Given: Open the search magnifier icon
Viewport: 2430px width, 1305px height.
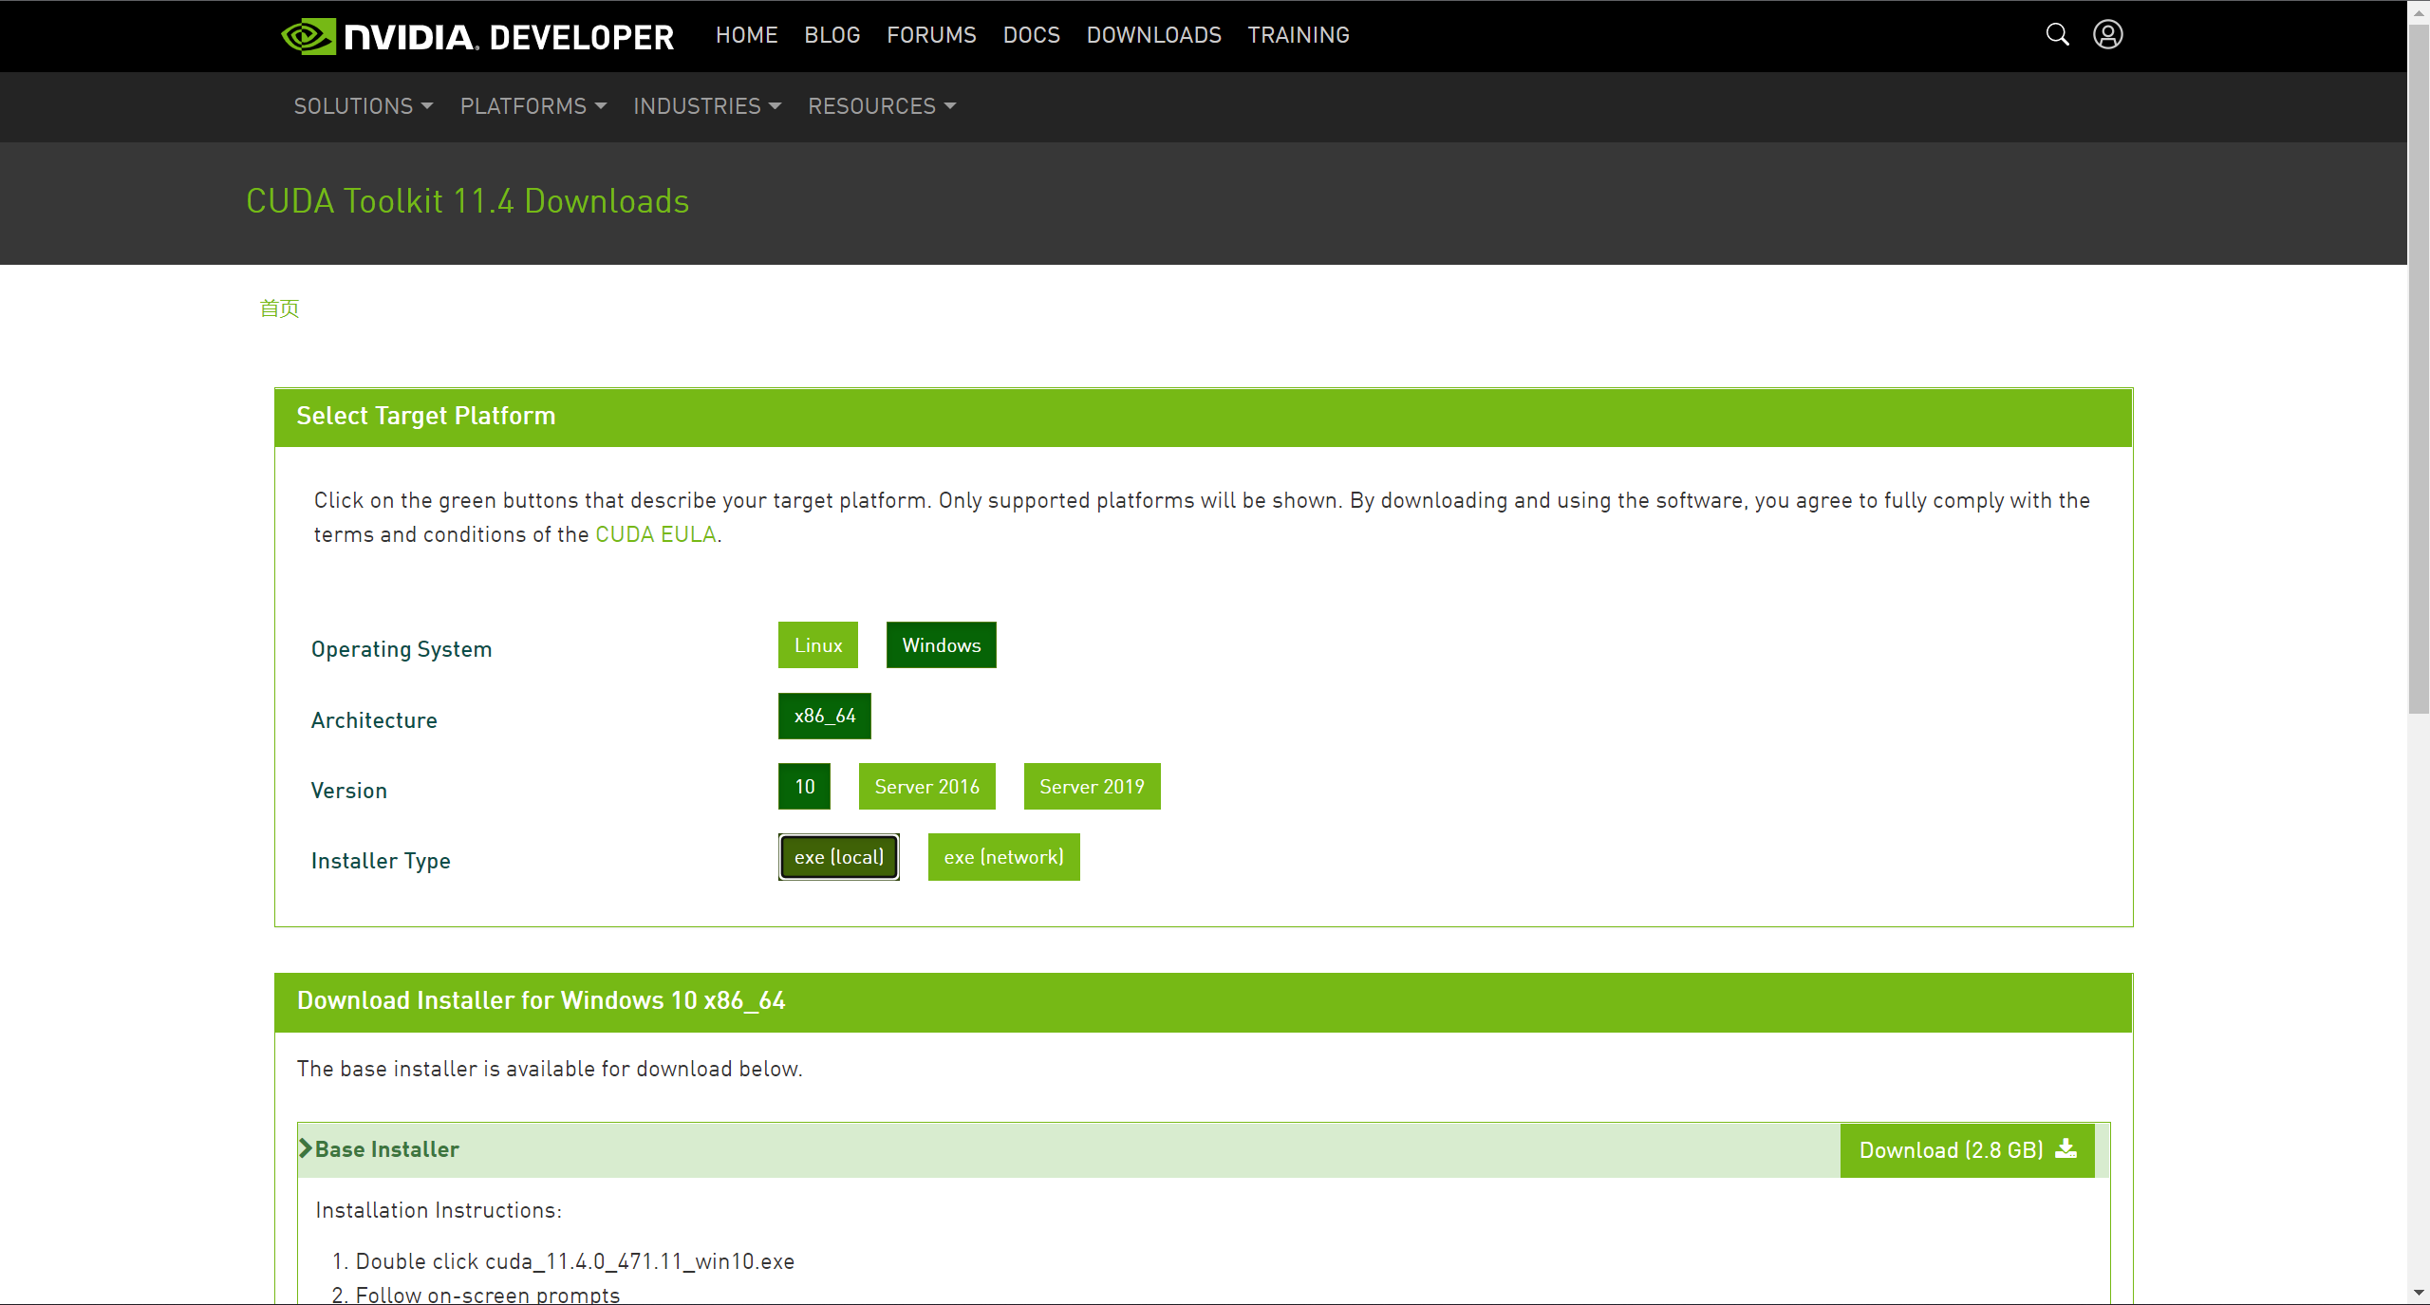Looking at the screenshot, I should click(2057, 35).
